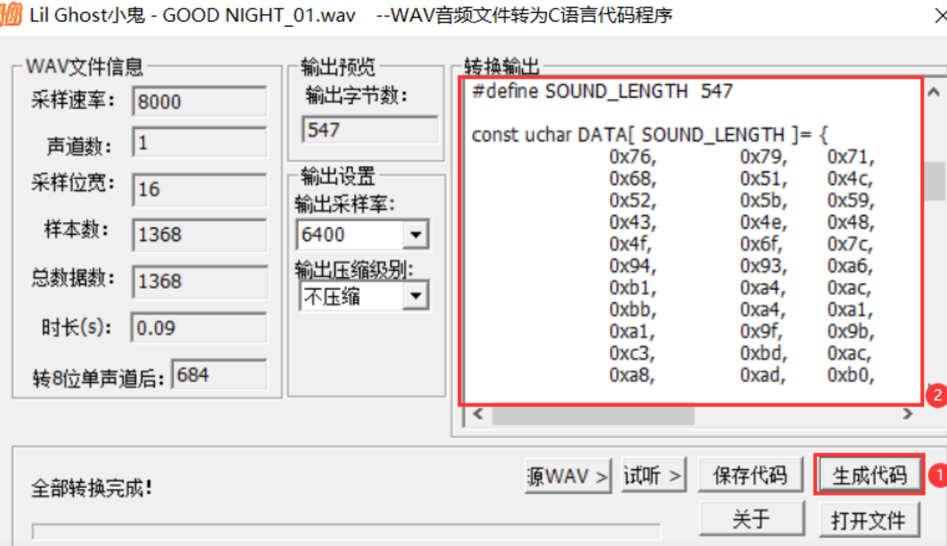Click the value 0x7c, in the output
The image size is (947, 546).
tap(850, 244)
